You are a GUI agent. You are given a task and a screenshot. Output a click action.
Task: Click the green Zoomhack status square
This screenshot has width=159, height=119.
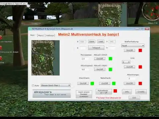92,83
